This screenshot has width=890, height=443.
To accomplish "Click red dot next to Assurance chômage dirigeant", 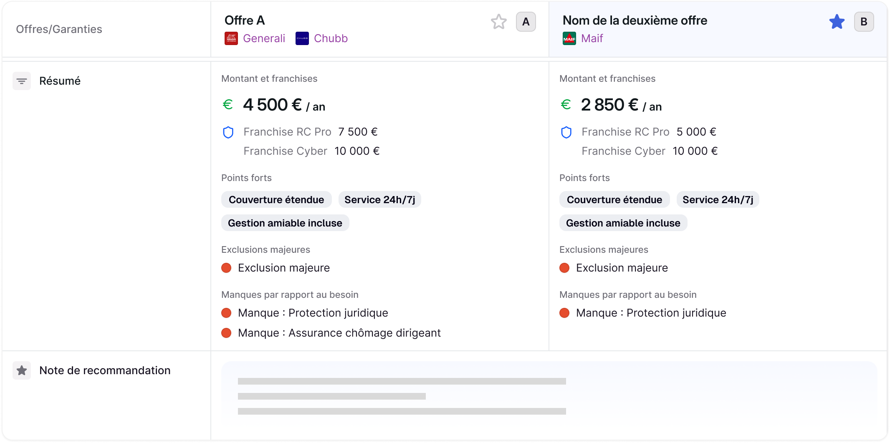I will [x=226, y=333].
